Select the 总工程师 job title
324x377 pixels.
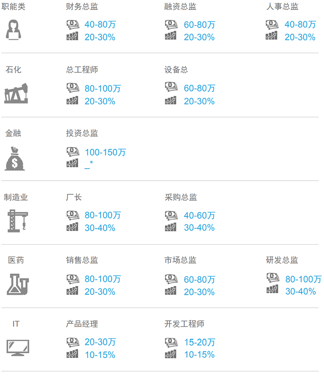click(82, 70)
